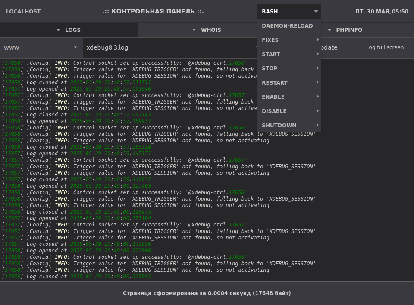
Task: Open the START submenu
Action: pos(289,54)
